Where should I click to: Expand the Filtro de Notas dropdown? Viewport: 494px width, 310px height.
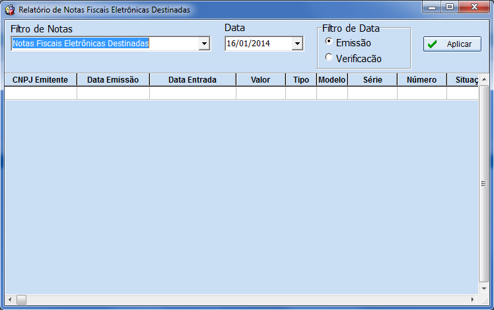coord(204,44)
